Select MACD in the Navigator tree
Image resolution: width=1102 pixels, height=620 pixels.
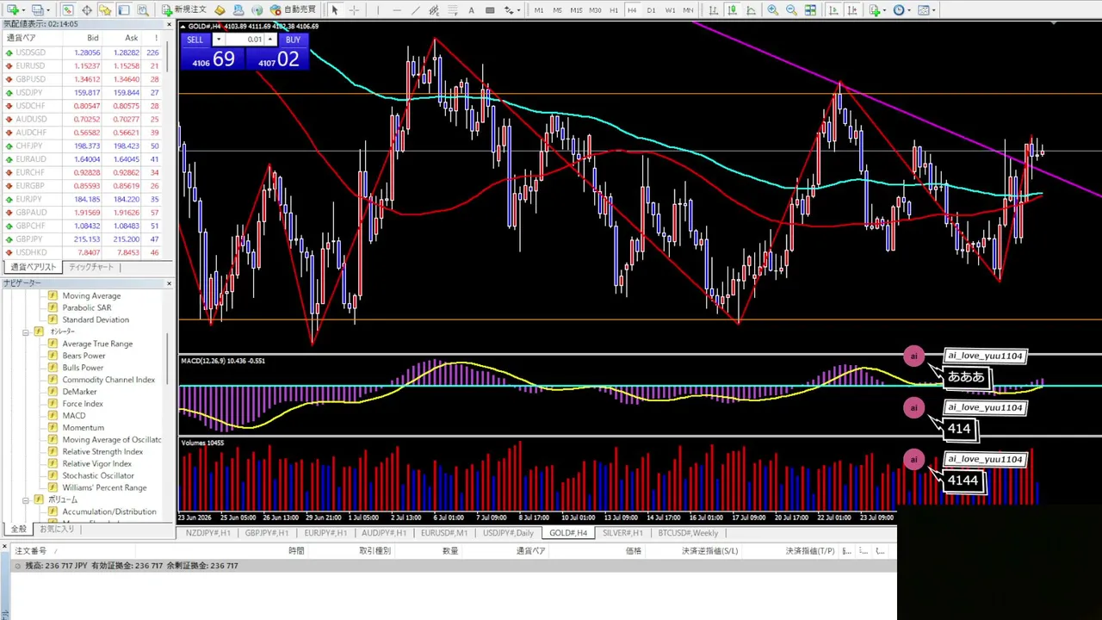74,416
